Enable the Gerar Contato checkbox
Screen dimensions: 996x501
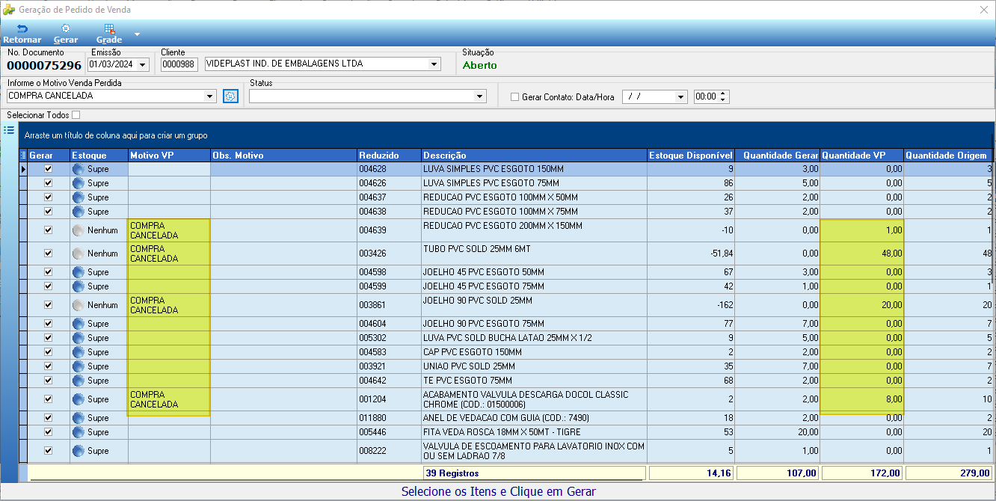tap(514, 96)
